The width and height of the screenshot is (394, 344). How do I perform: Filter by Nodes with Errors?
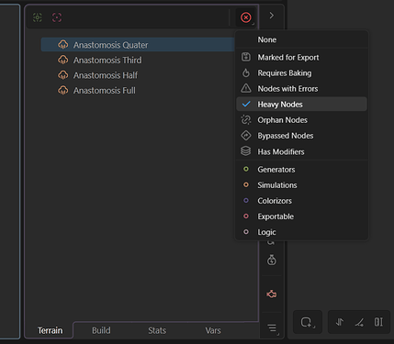(301, 89)
